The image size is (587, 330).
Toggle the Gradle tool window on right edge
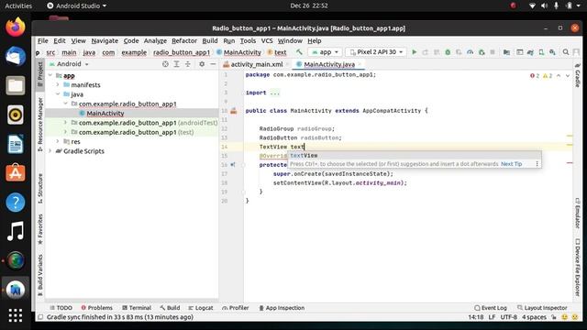577,75
